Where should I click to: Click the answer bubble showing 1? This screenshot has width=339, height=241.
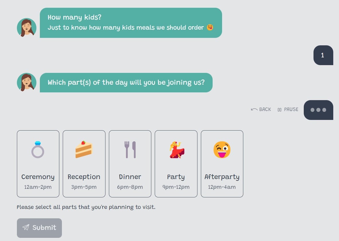tap(323, 55)
